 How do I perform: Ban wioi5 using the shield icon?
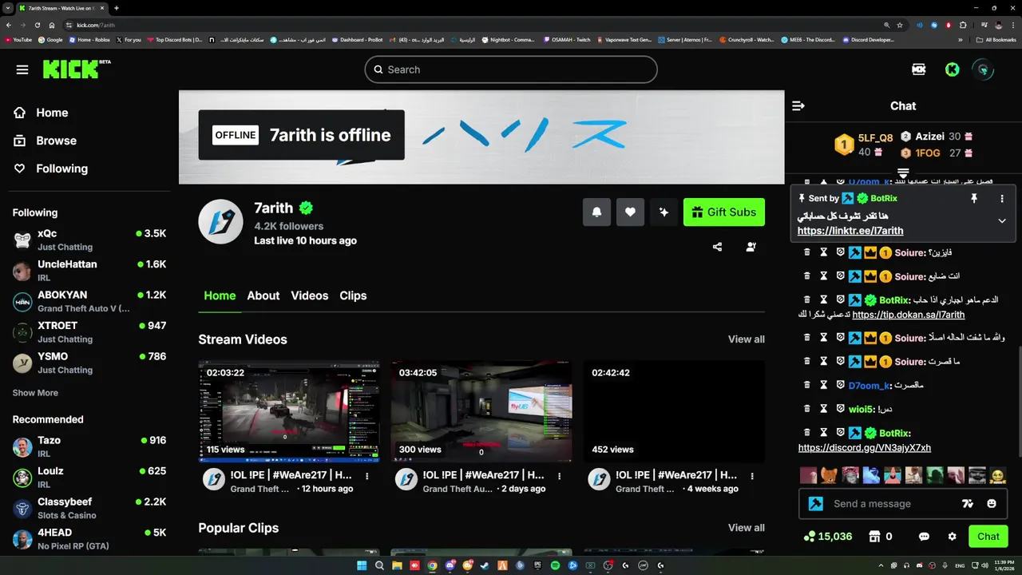(x=841, y=408)
